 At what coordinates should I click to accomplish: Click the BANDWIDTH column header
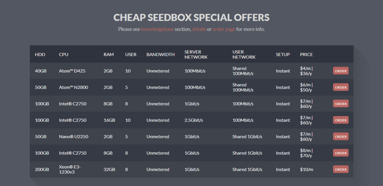(x=160, y=55)
